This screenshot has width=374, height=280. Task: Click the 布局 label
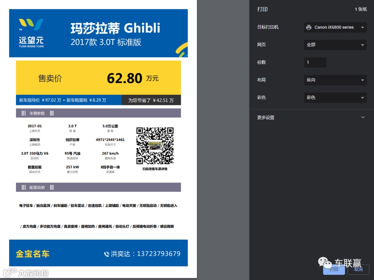261,80
